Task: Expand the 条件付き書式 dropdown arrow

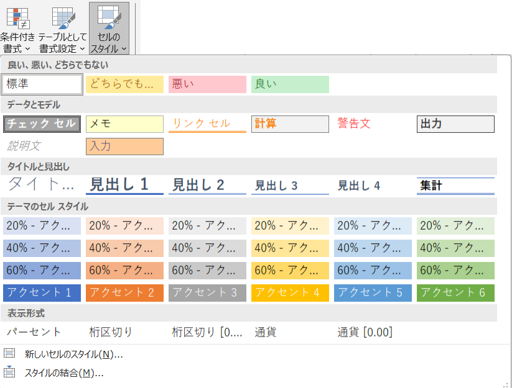Action: coord(28,48)
